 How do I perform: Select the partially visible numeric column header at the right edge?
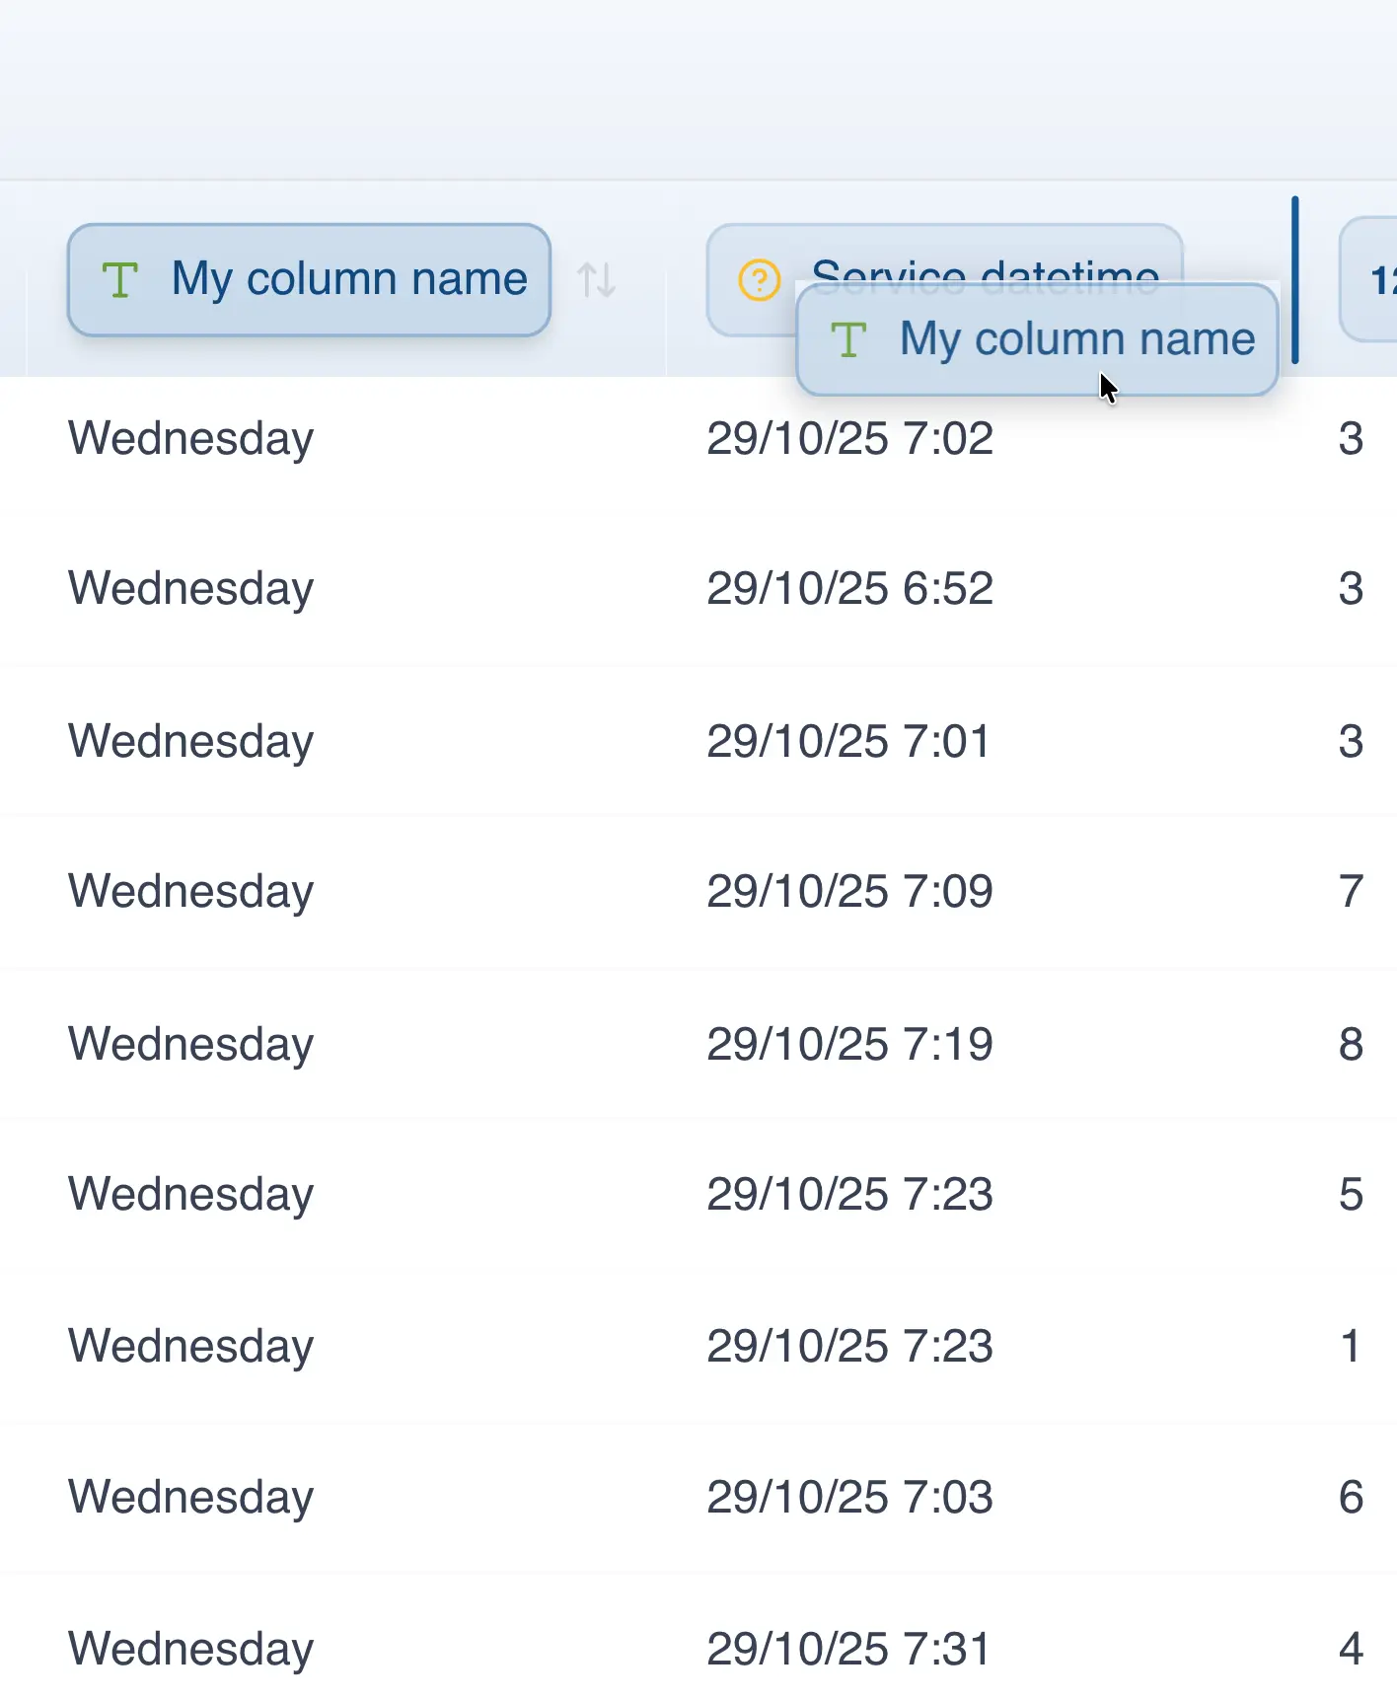(1373, 280)
